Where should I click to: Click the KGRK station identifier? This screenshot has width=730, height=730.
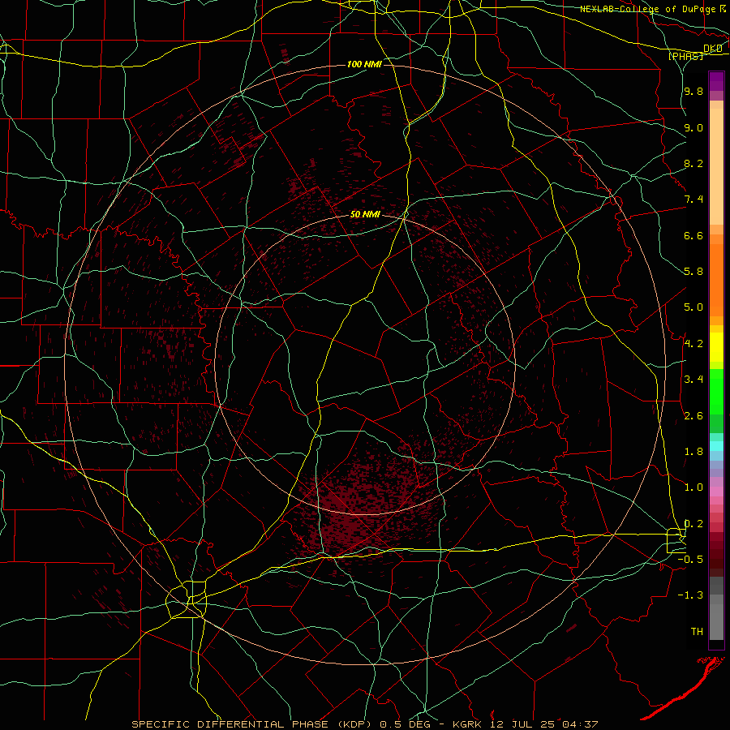pos(467,724)
